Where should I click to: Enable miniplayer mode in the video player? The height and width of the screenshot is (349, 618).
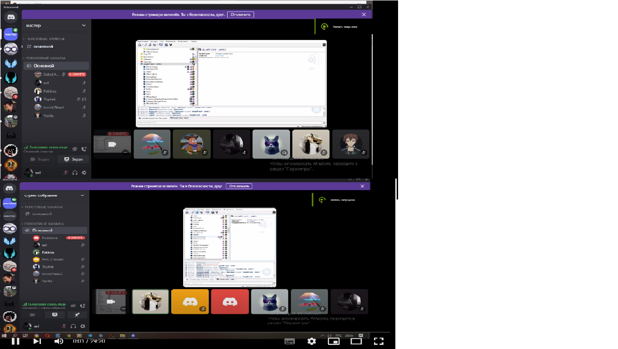pyautogui.click(x=334, y=341)
